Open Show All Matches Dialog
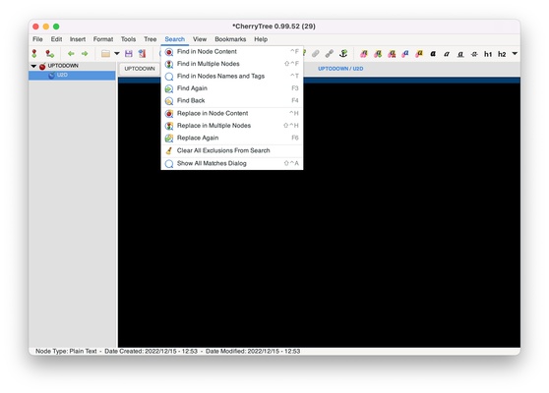The image size is (549, 393). (x=232, y=163)
